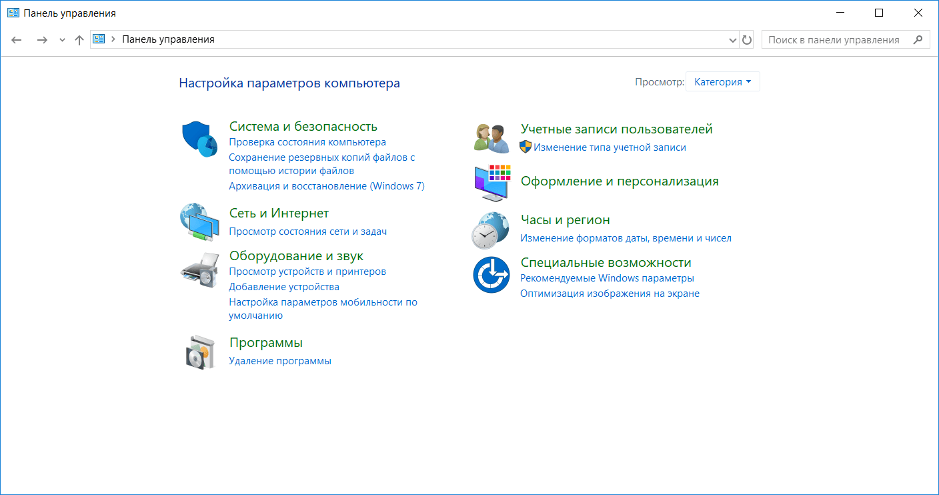Open the User Accounts people icon

492,138
